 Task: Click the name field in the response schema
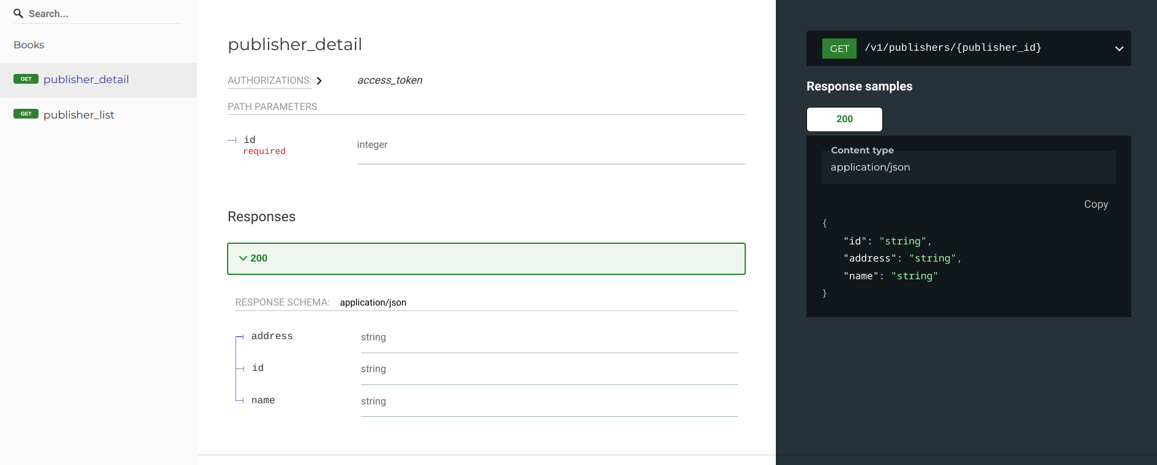pyautogui.click(x=262, y=400)
